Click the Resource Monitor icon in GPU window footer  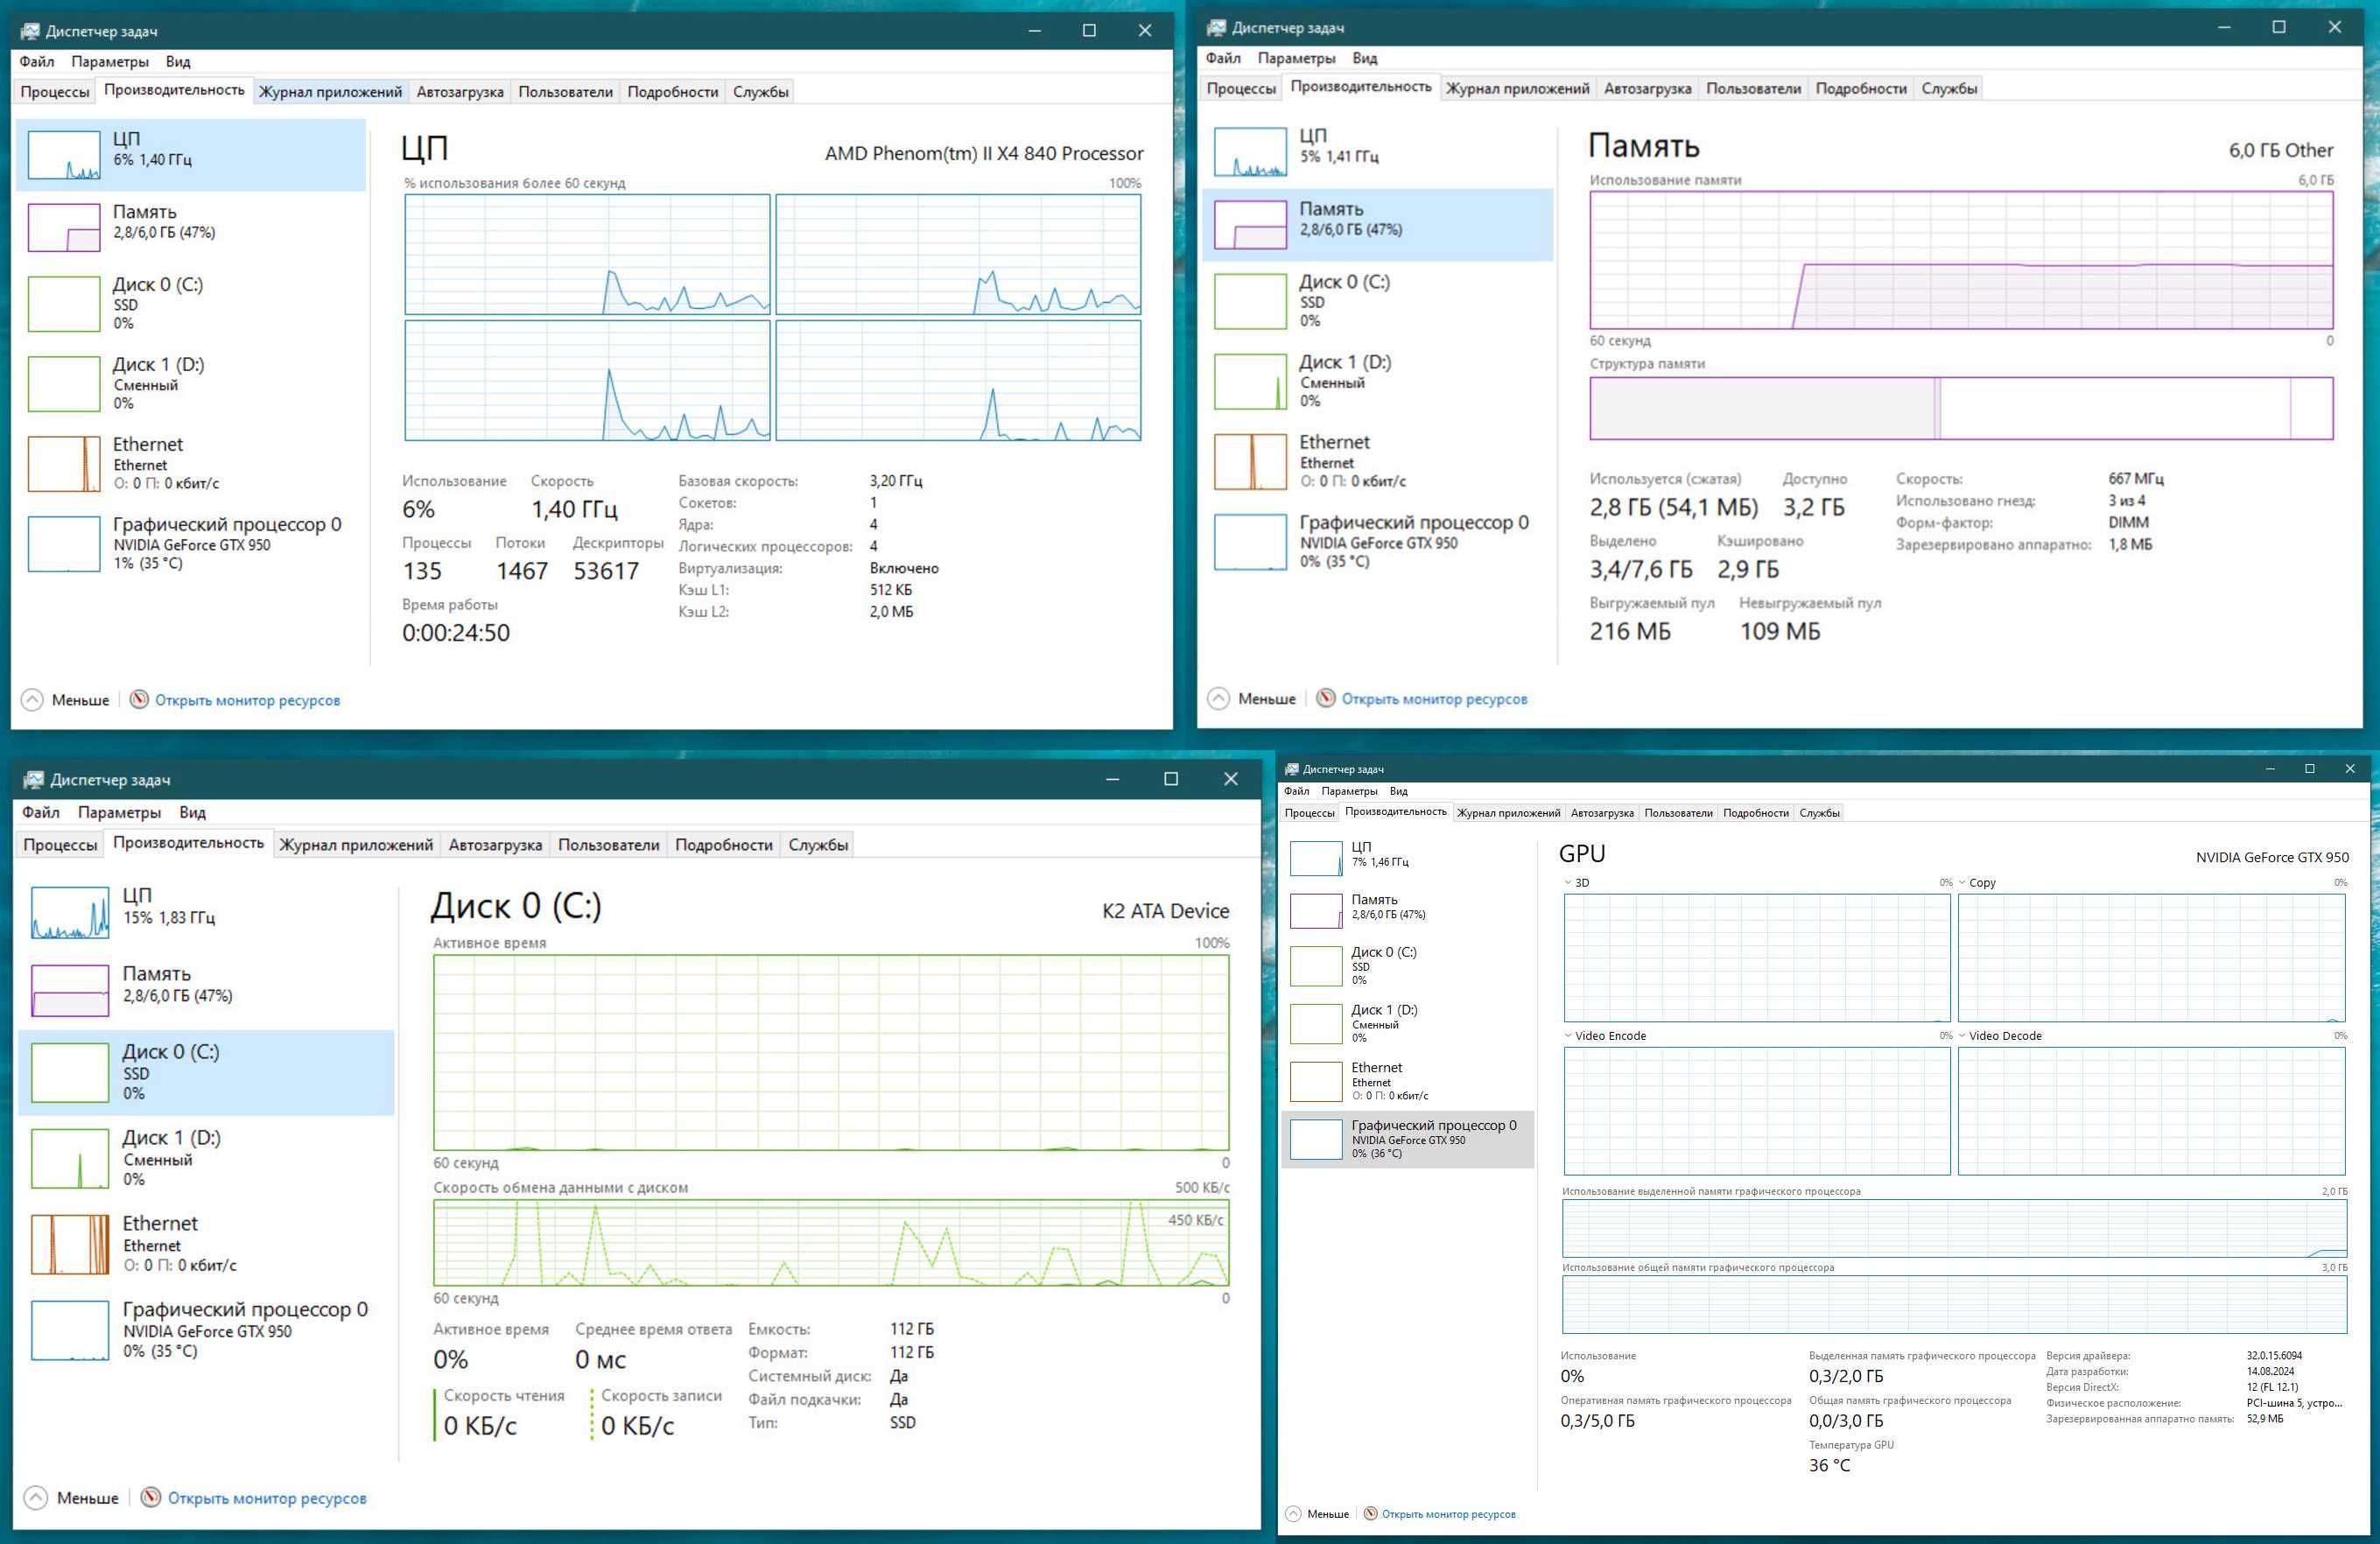click(x=1371, y=1514)
